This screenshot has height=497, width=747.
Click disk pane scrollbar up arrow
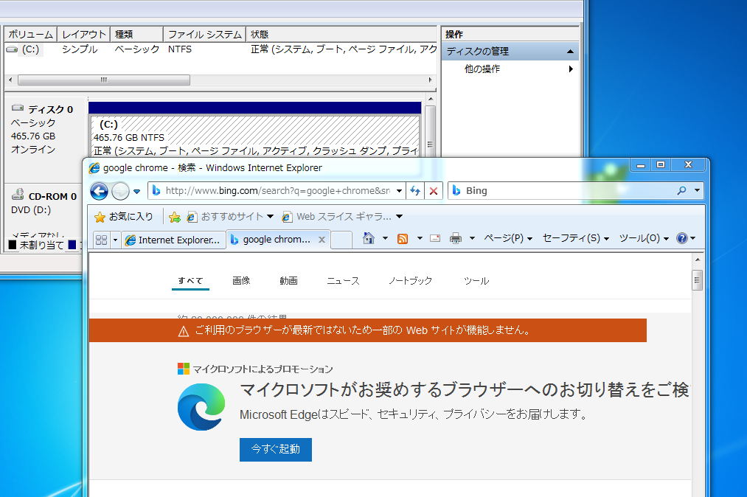pyautogui.click(x=431, y=99)
